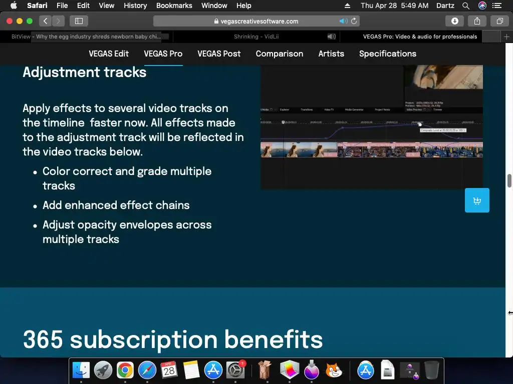
Task: Mute audio via address bar speaker icon
Action: pos(343,21)
